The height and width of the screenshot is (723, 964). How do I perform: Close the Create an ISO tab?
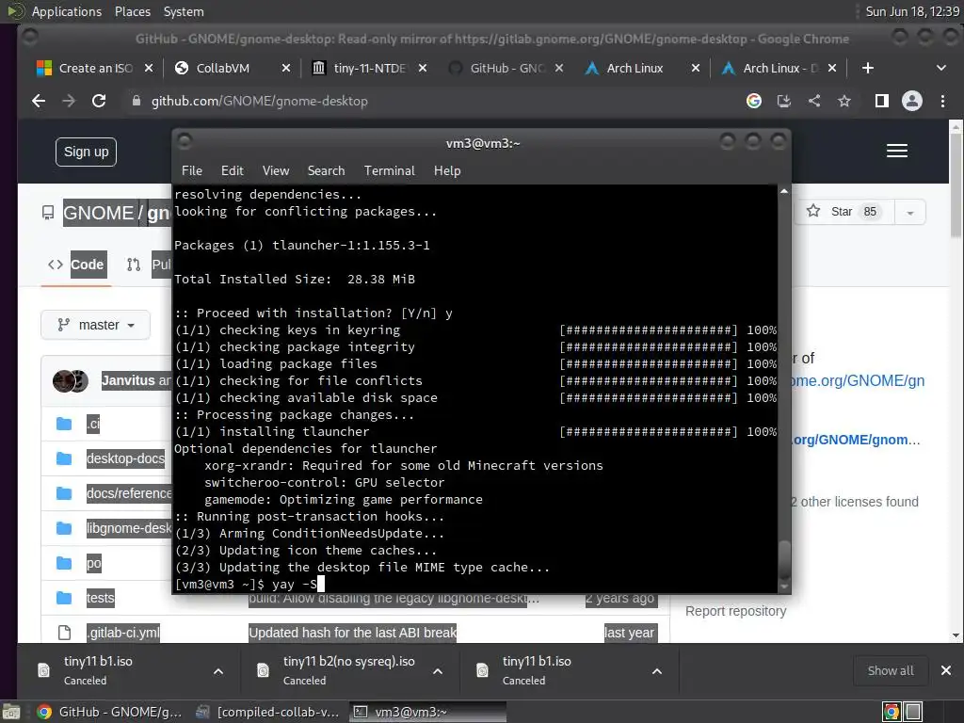point(148,68)
